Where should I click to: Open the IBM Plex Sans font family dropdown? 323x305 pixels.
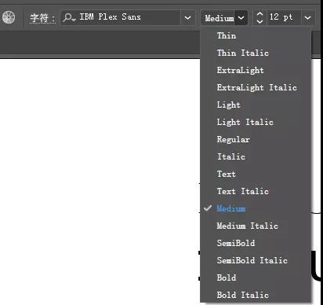coord(187,17)
